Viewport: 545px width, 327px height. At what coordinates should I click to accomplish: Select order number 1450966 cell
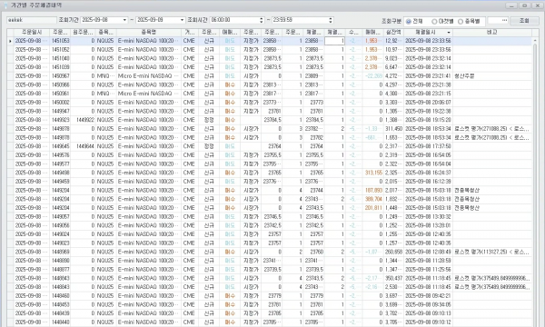61,84
